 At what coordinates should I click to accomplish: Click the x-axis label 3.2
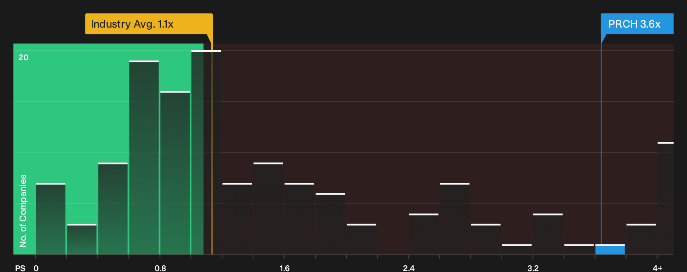point(533,268)
